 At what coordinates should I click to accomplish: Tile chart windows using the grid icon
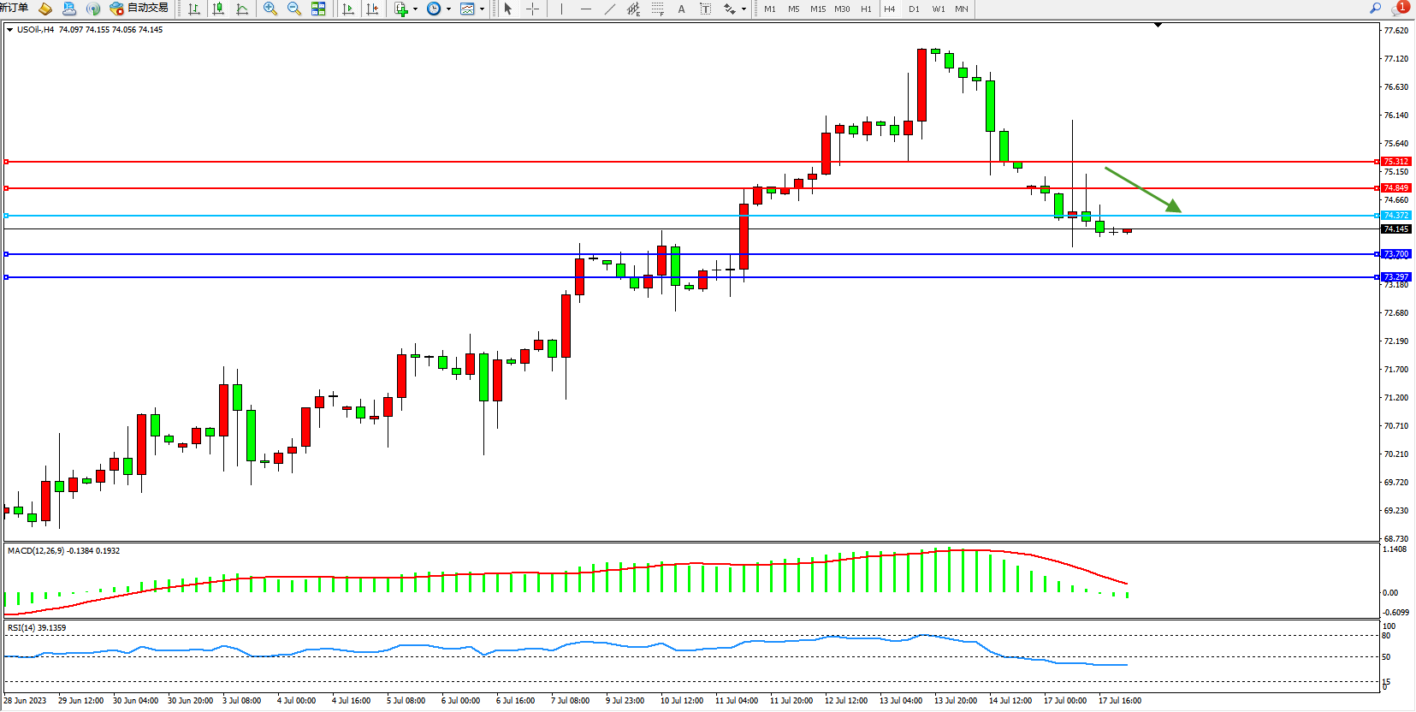coord(318,9)
